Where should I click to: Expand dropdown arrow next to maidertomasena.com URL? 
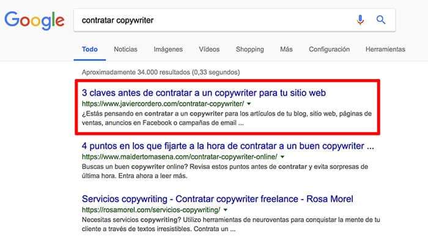pyautogui.click(x=282, y=157)
